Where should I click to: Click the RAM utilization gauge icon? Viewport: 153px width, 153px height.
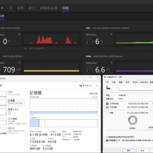89,69
